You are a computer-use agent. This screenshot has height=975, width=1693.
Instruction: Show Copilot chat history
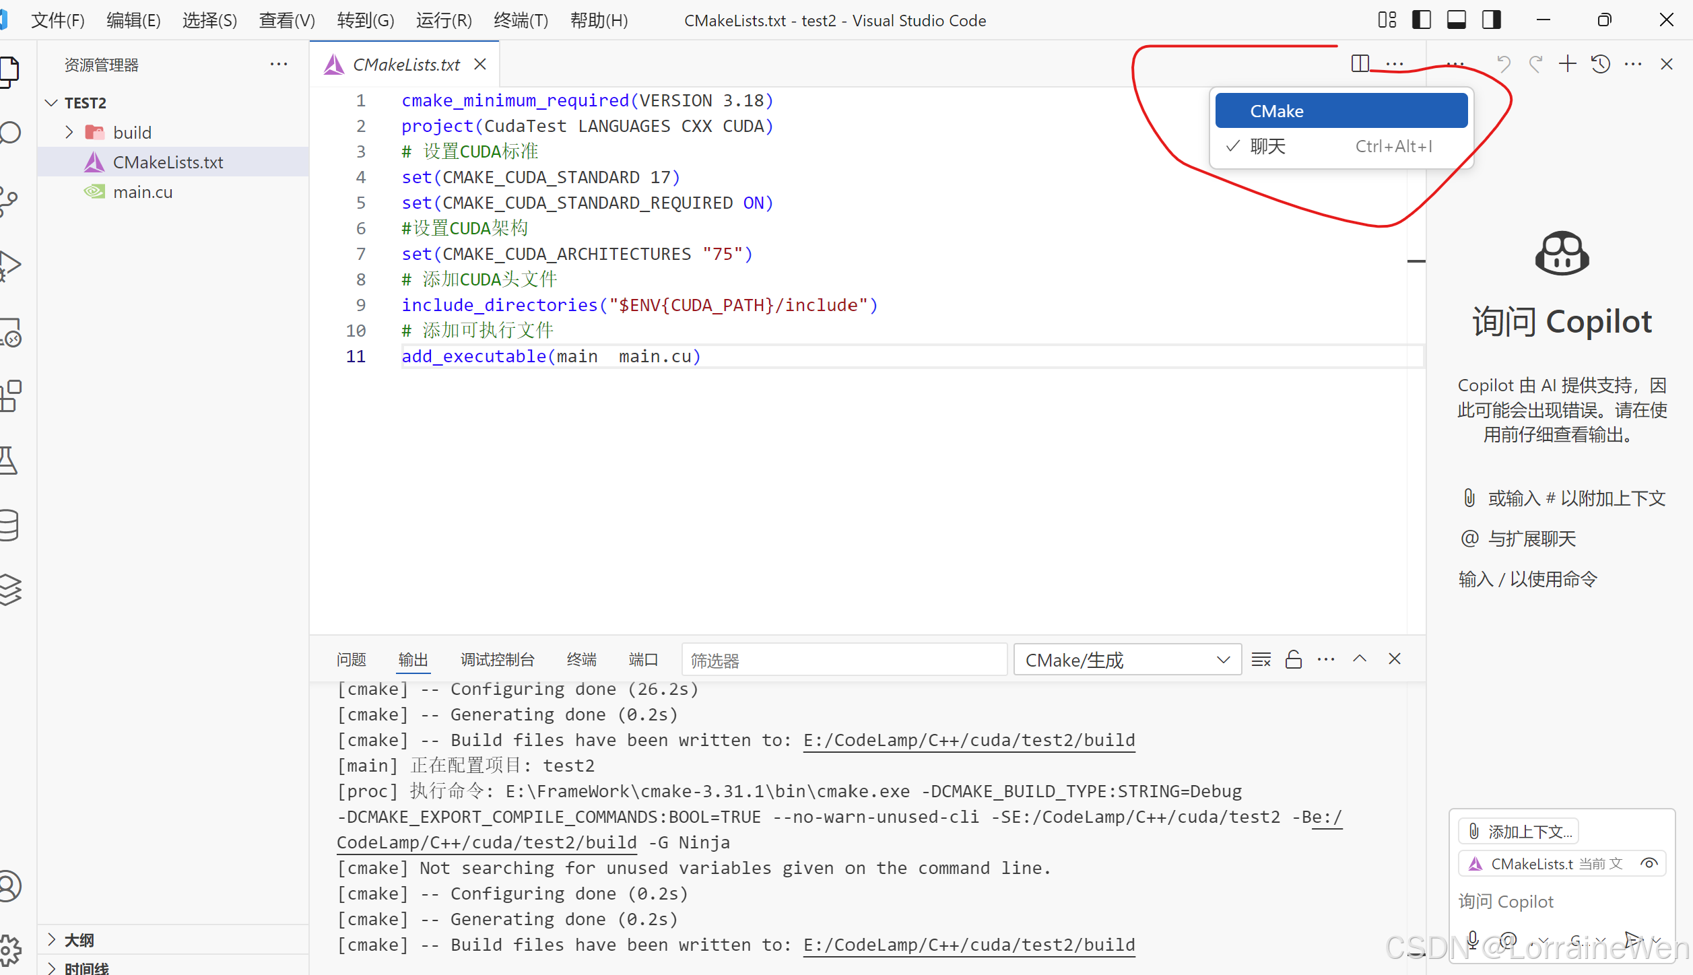1601,64
